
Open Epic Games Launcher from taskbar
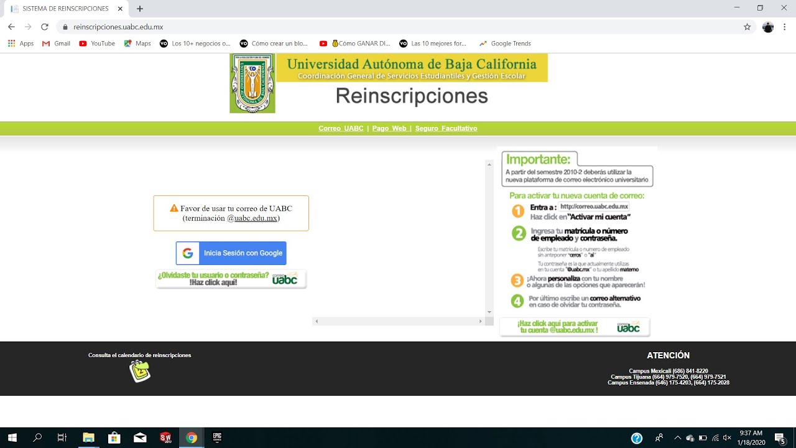pyautogui.click(x=218, y=437)
